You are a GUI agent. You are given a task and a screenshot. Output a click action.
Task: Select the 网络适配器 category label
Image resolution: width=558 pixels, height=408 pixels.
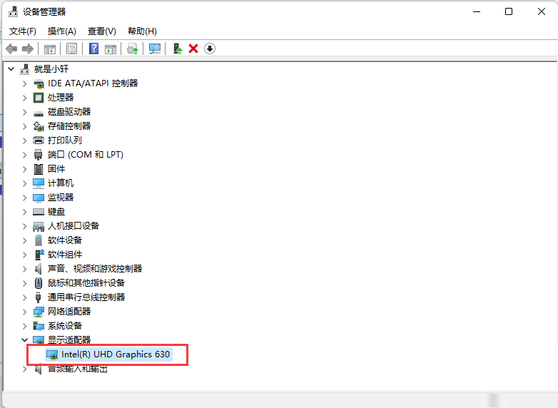point(69,311)
